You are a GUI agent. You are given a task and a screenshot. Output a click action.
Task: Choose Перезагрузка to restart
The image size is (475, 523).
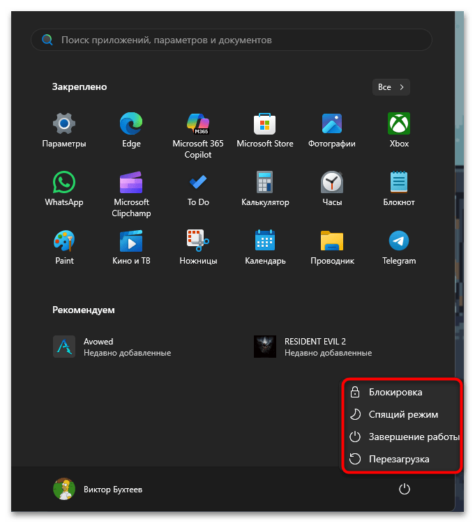401,460
